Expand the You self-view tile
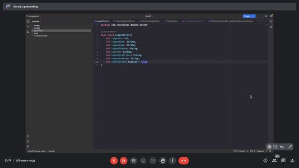This screenshot has width=299, height=168. pos(290,147)
